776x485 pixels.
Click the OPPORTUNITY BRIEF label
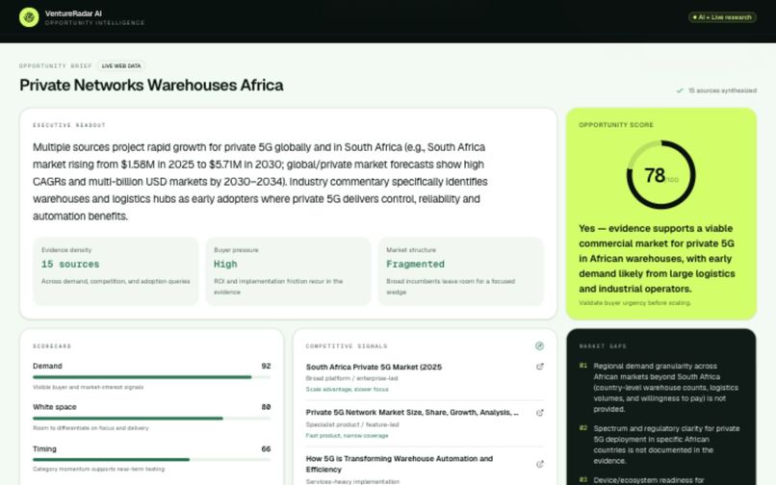pyautogui.click(x=56, y=65)
